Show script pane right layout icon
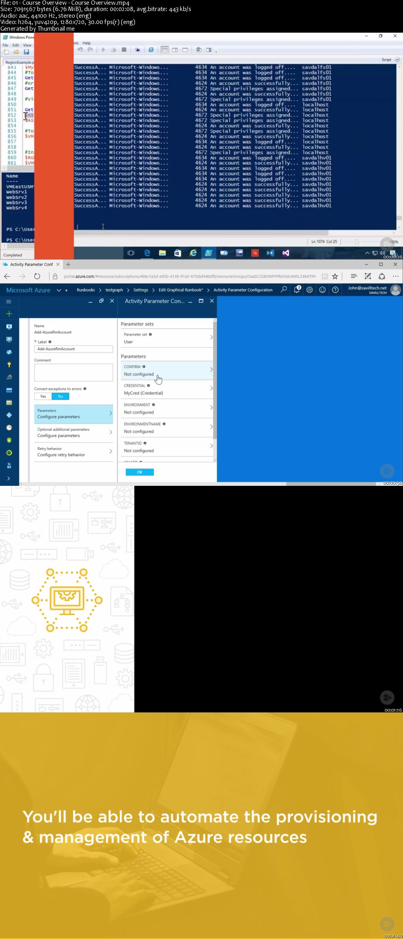Screen dimensions: 403x939 point(175,50)
